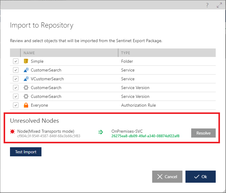
Task: Click the Simple folder icon
Action: pos(26,61)
